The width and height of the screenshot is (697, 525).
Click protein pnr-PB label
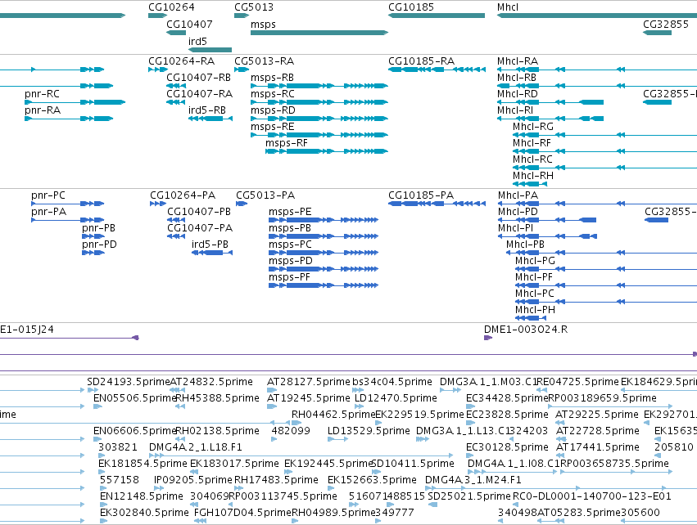pos(98,228)
